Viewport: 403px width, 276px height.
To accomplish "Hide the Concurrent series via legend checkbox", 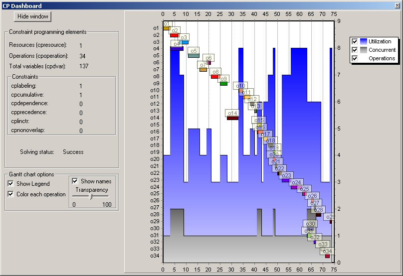I will click(354, 50).
